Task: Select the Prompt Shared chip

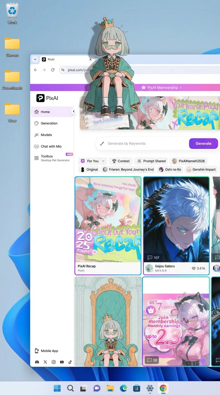Action: pos(151,161)
